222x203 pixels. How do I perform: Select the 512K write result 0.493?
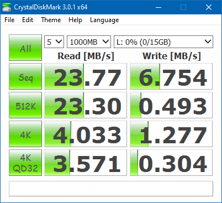coord(171,105)
